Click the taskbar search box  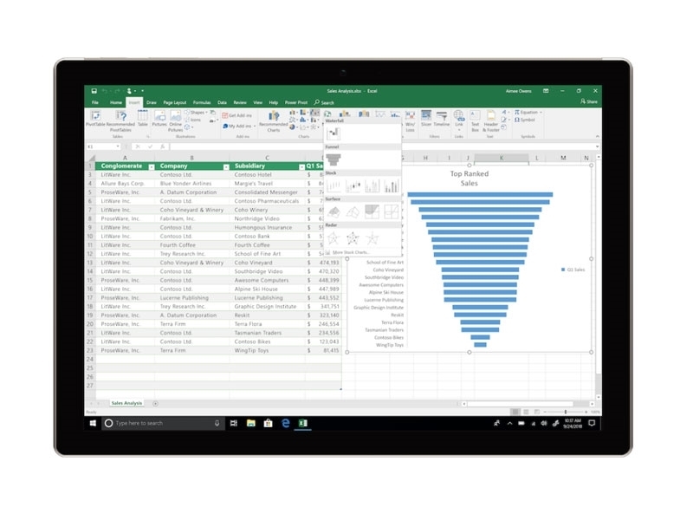point(163,423)
